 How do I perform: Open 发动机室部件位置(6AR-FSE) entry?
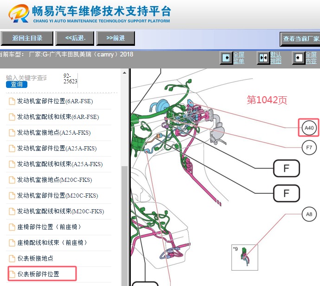55,101
